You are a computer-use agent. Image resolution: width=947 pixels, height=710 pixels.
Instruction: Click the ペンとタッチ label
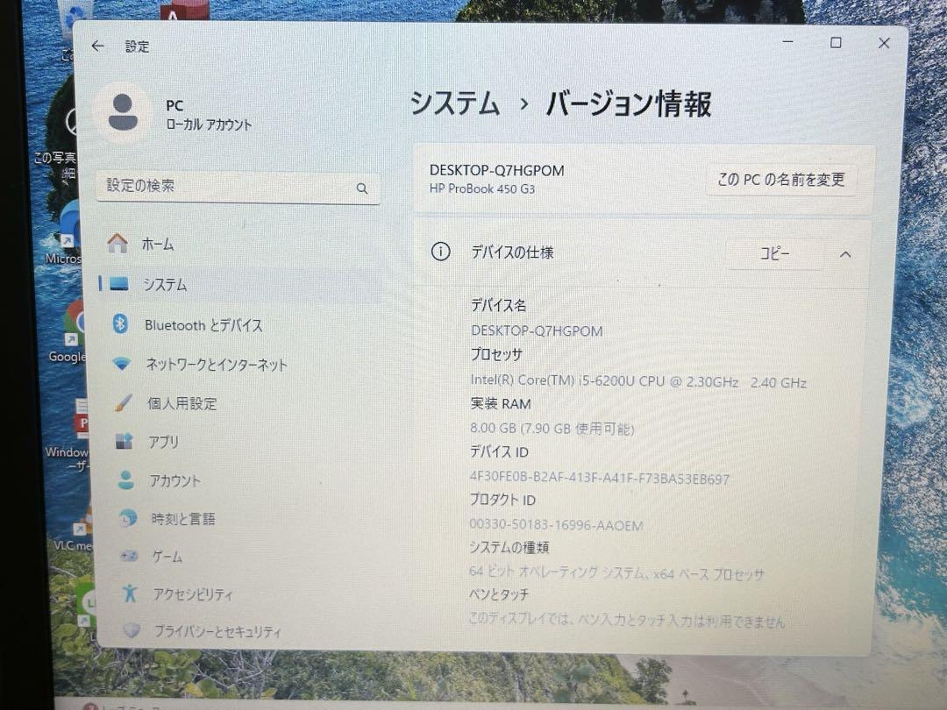coord(499,594)
